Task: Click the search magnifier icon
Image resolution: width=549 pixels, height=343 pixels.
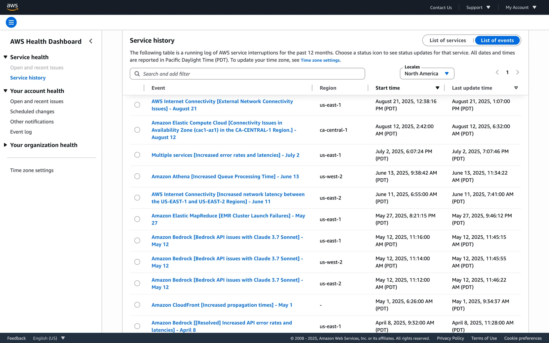Action: coord(137,74)
